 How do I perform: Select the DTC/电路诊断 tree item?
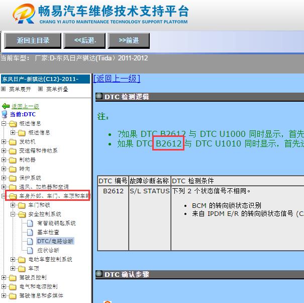pos(55,241)
